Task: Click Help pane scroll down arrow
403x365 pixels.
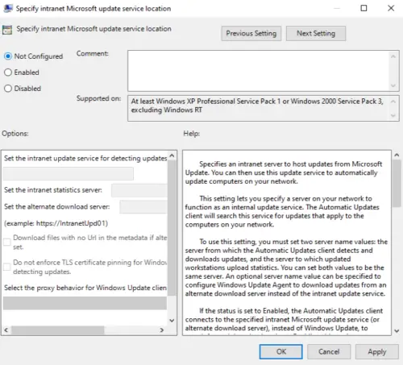Action: point(397,331)
